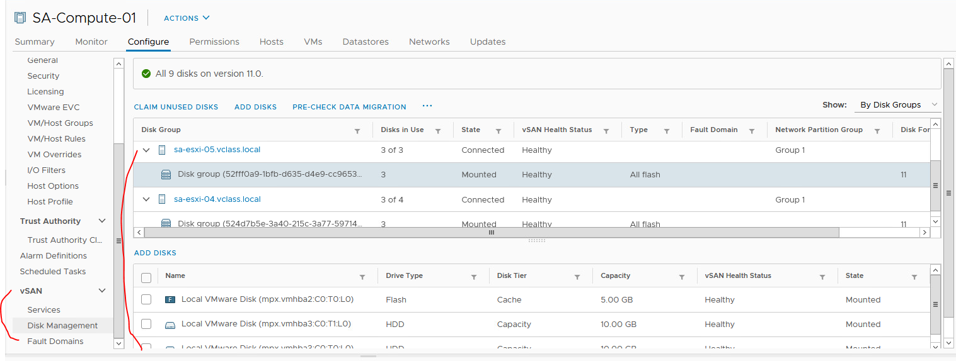Select vSAN Services in sidebar
The image size is (956, 361).
point(44,310)
